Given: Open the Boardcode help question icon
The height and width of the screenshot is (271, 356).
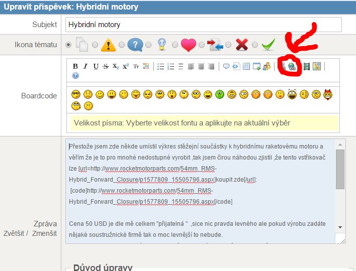Looking at the screenshot, I should pyautogui.click(x=75, y=76).
